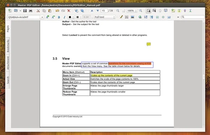Viewport: 210px width, 135px height.
Task: Undo the last action
Action: [57, 10]
